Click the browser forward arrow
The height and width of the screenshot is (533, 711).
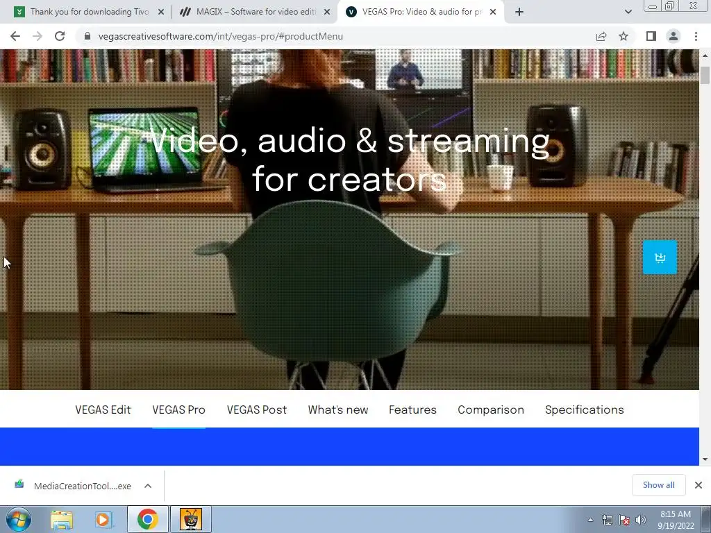pyautogui.click(x=37, y=36)
